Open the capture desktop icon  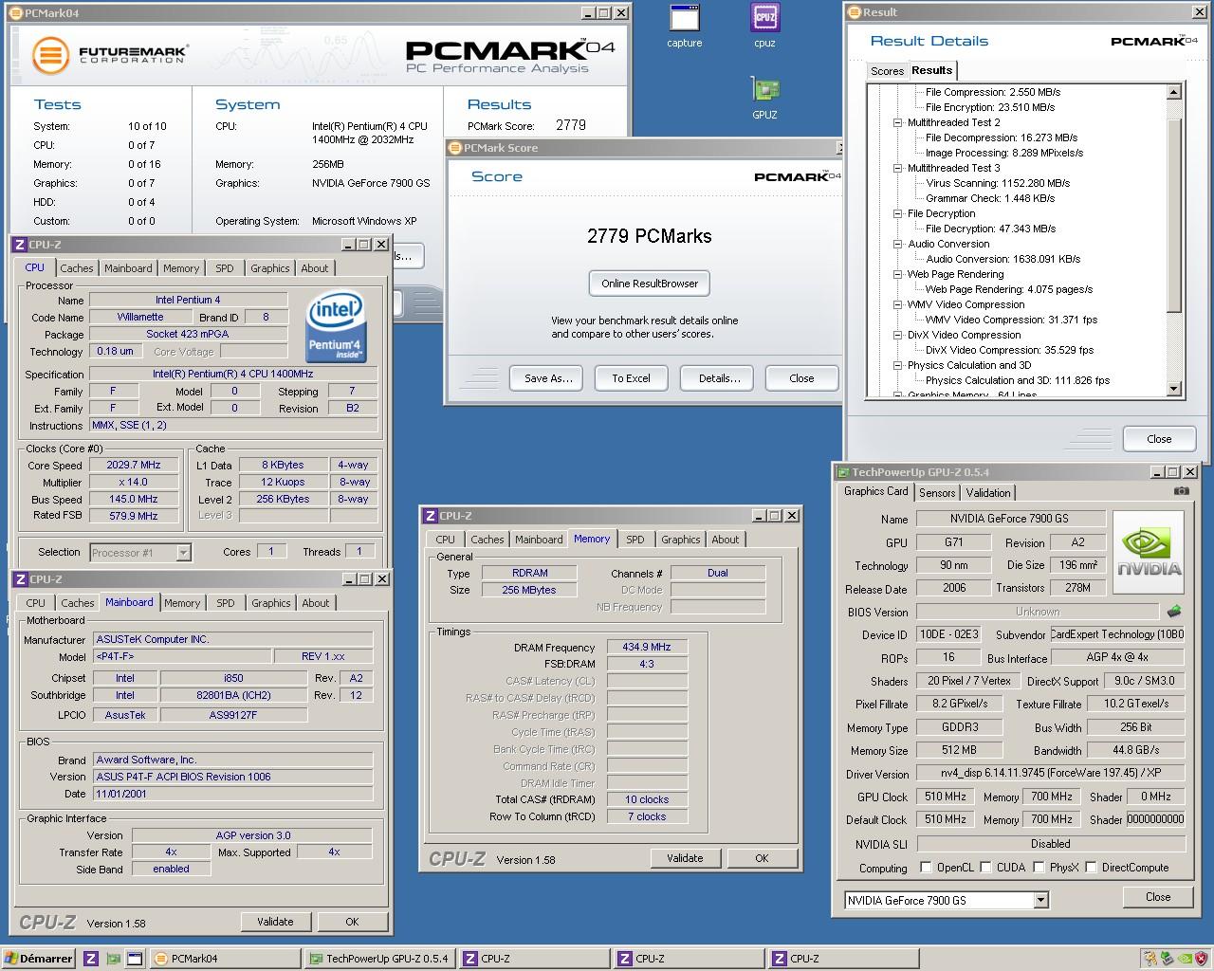(684, 26)
